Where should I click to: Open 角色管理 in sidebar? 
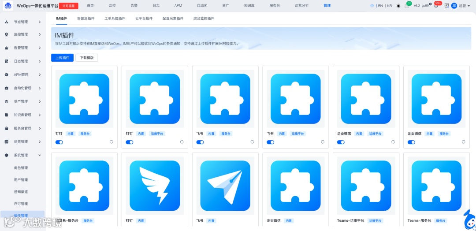pyautogui.click(x=21, y=168)
